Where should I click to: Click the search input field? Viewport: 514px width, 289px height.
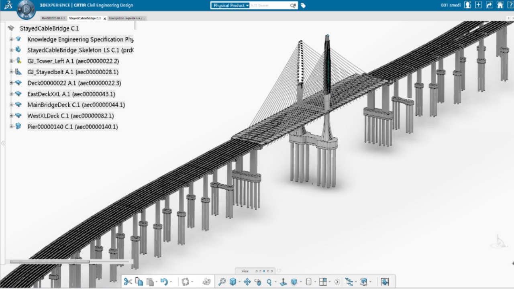(x=269, y=6)
